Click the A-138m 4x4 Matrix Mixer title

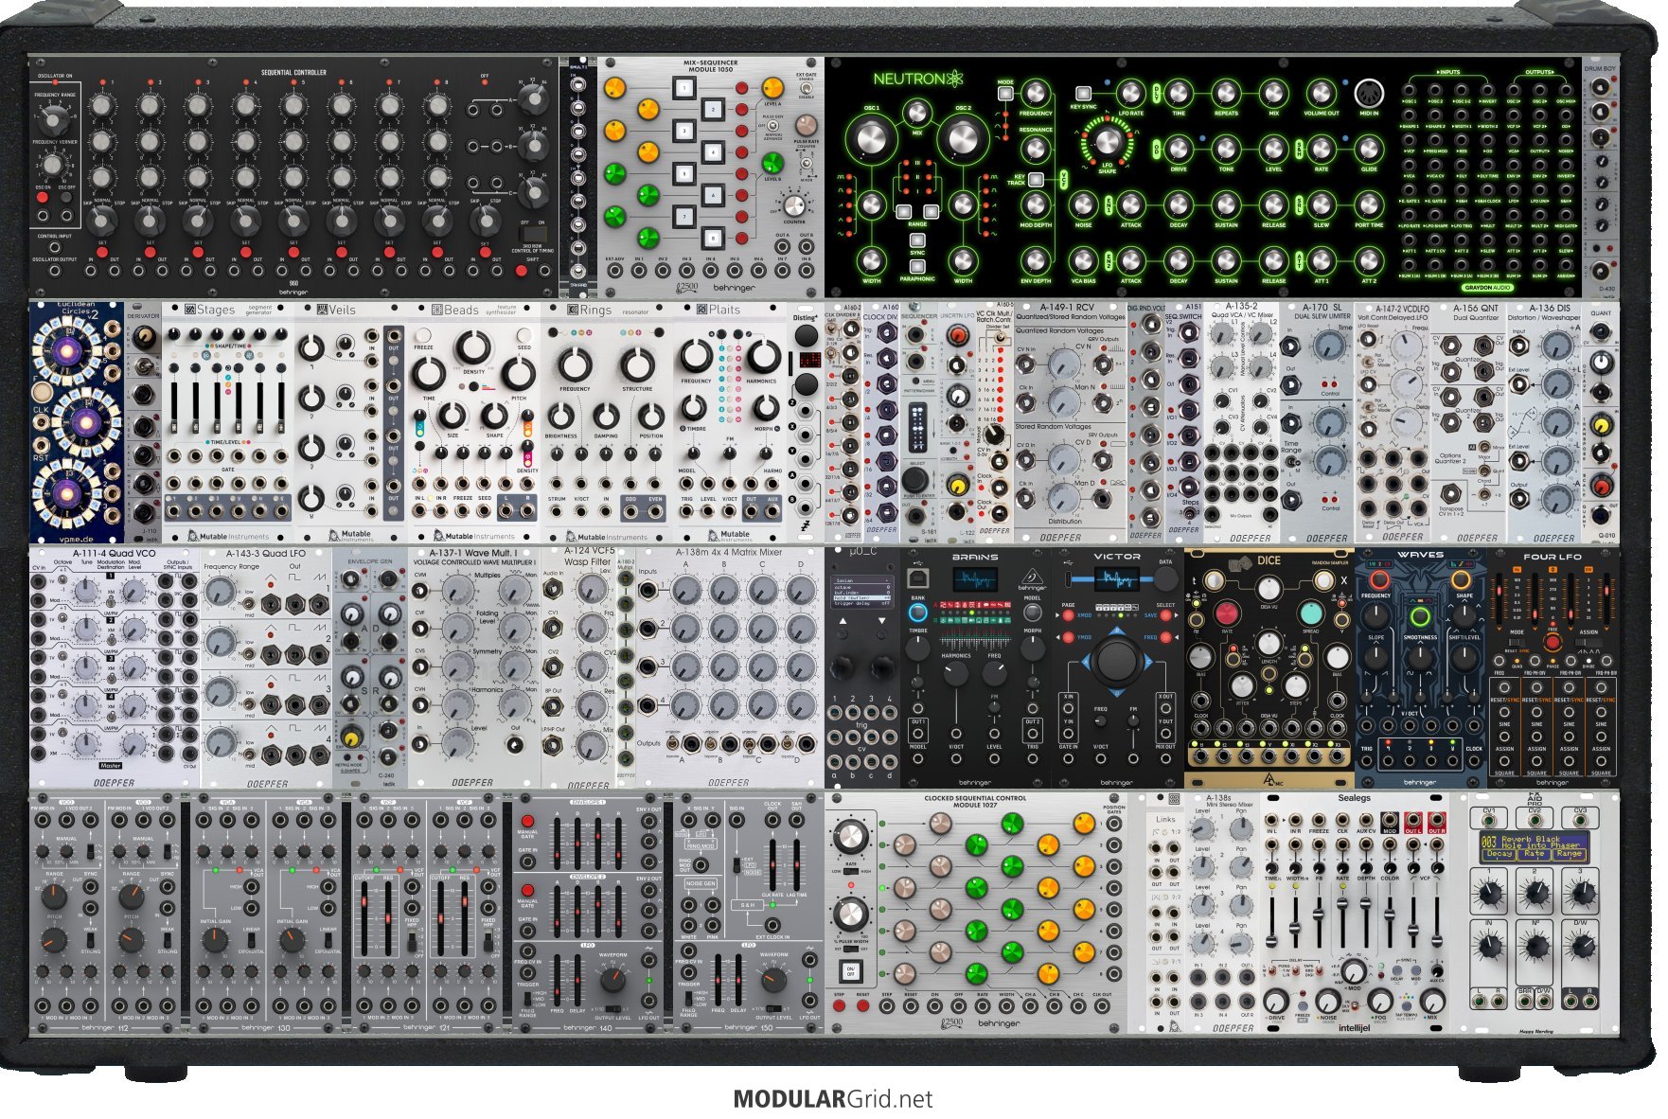pos(729,553)
